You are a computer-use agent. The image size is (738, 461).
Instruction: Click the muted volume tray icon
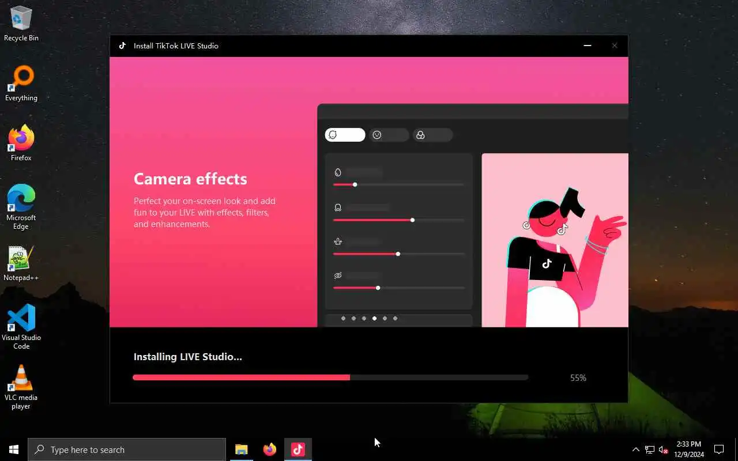click(664, 449)
